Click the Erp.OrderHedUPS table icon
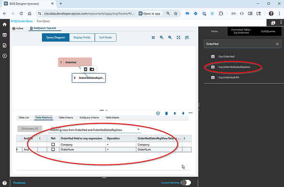 [x=213, y=78]
